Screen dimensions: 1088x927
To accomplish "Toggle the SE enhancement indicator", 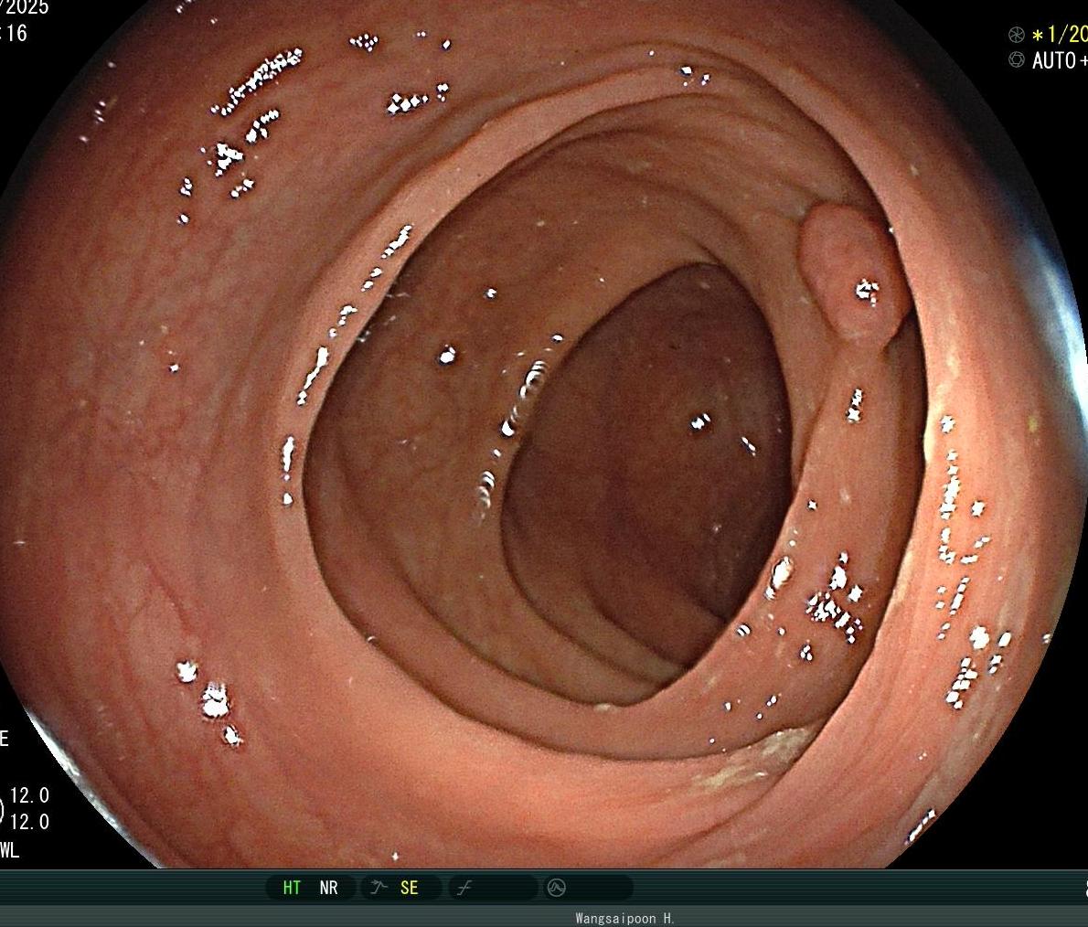I will click(410, 888).
